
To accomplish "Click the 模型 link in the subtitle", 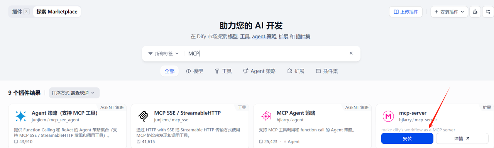I will [x=232, y=37].
